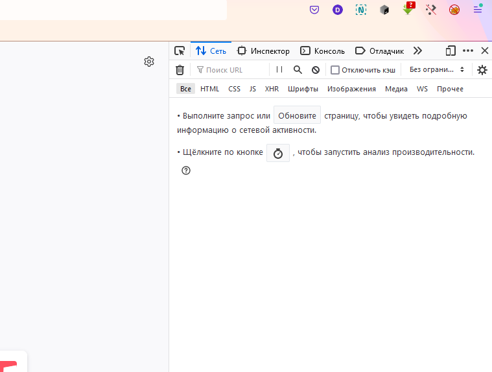
Task: Click the Обновите reload button
Action: point(297,115)
